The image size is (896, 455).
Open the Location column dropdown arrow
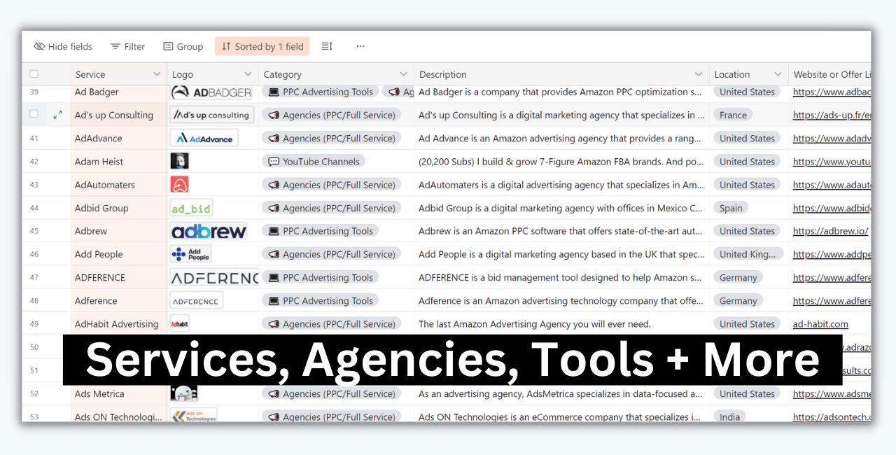(778, 74)
